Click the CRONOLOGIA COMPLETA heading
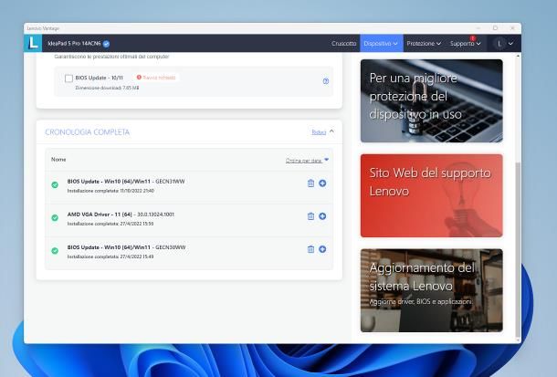 tap(88, 132)
